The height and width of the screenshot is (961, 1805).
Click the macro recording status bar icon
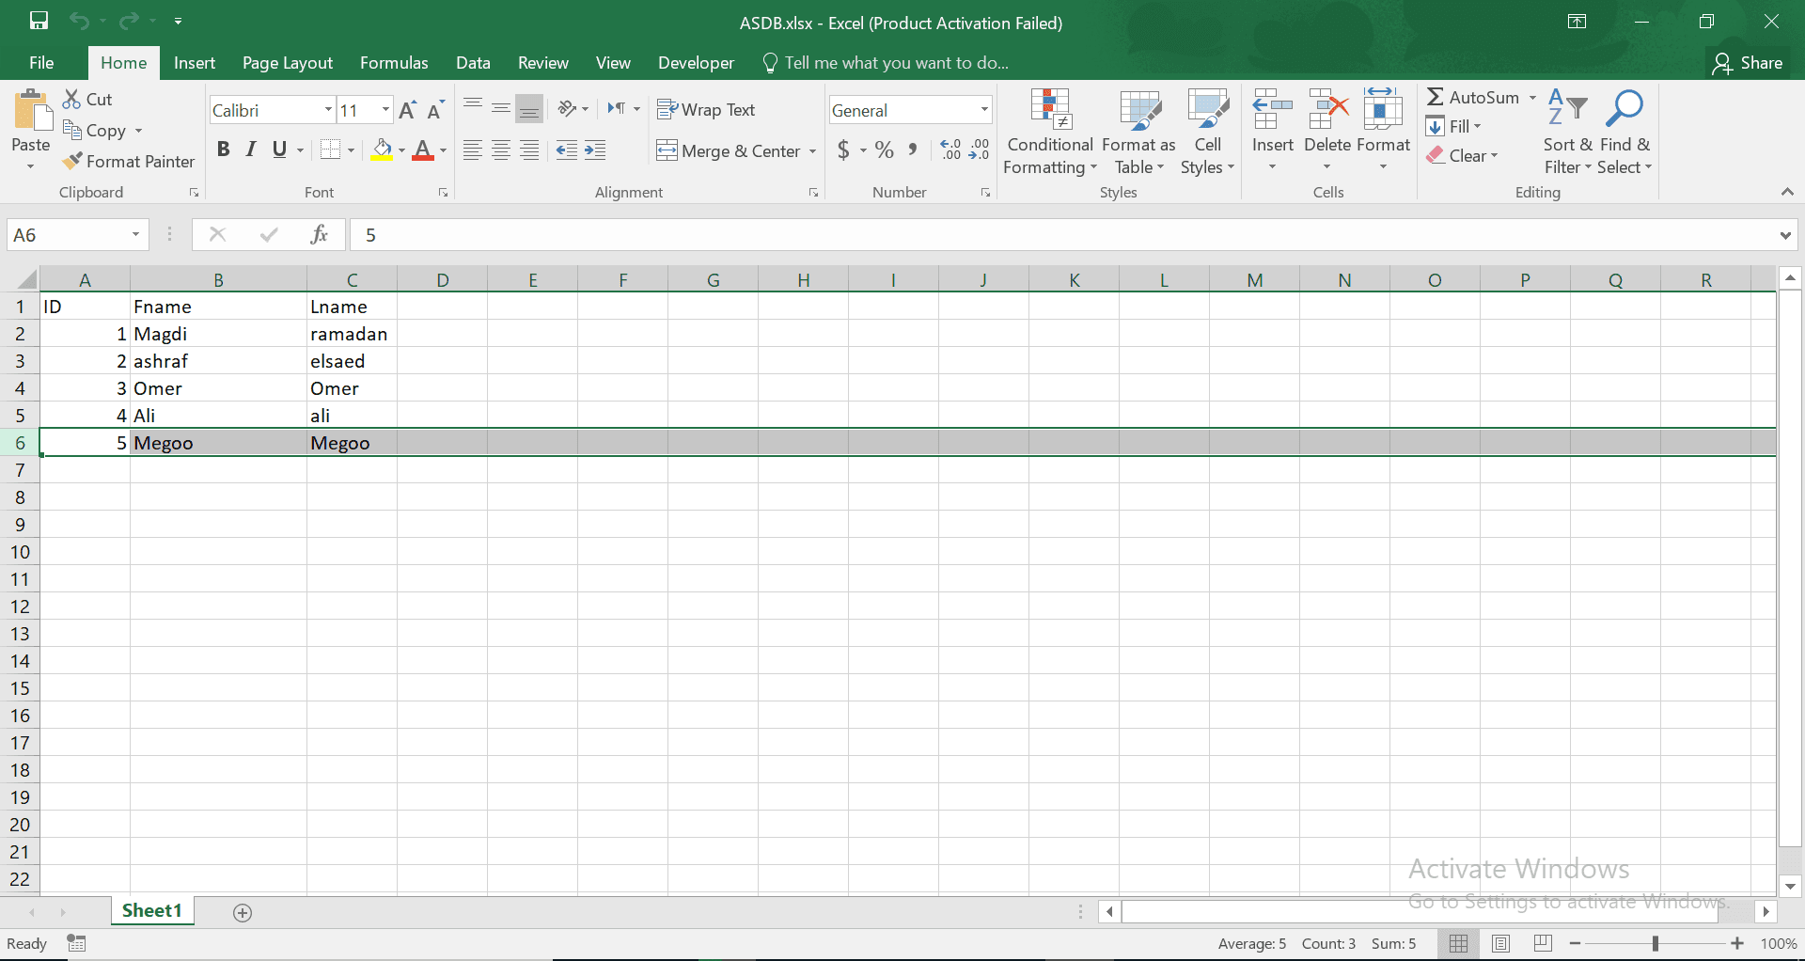coord(76,943)
